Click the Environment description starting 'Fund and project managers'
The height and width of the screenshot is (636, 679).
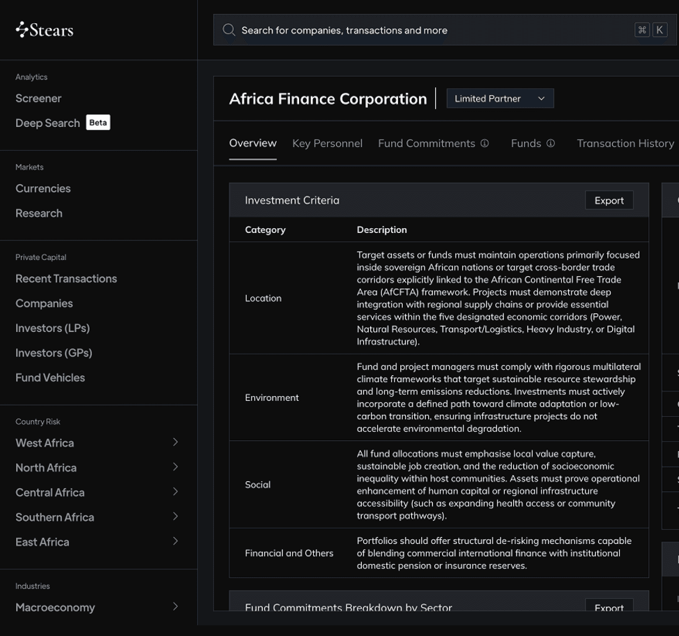[x=499, y=398]
